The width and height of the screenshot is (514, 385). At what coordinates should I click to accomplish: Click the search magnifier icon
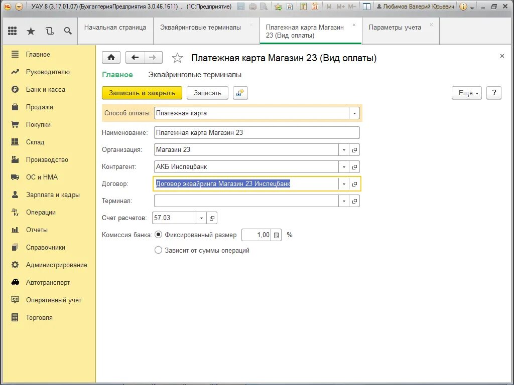click(68, 31)
